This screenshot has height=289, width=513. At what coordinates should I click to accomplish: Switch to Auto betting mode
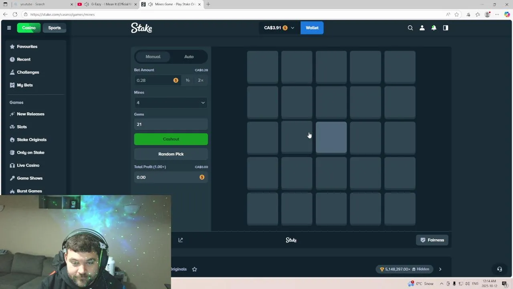pos(189,57)
